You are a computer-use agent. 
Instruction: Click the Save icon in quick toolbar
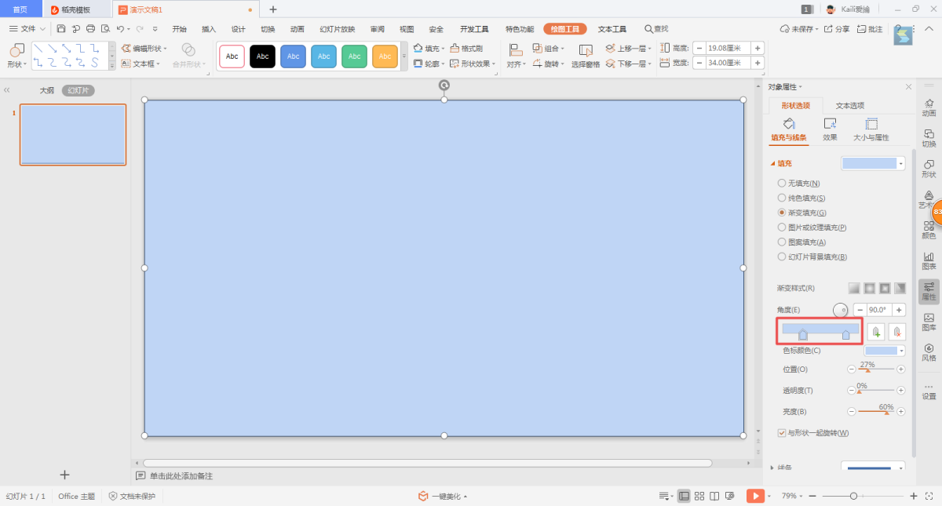coord(61,29)
